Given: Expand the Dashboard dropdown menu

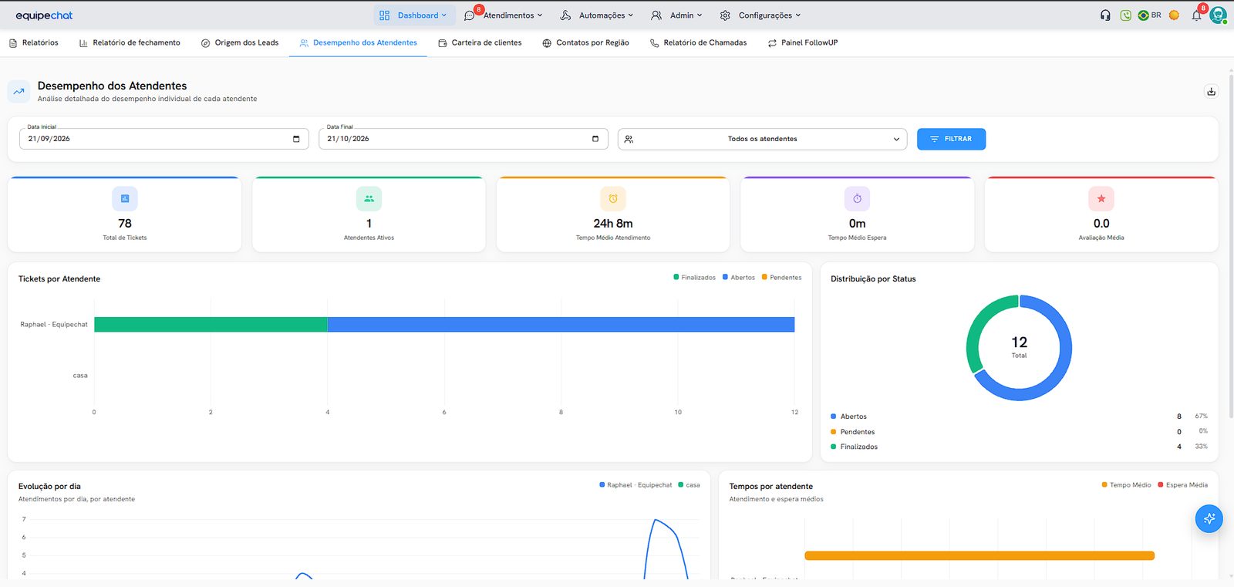Looking at the screenshot, I should (414, 15).
